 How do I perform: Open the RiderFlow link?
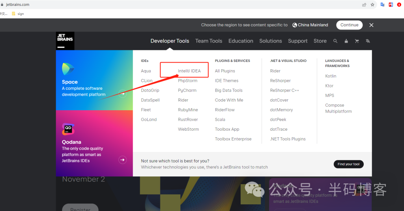pyautogui.click(x=224, y=110)
